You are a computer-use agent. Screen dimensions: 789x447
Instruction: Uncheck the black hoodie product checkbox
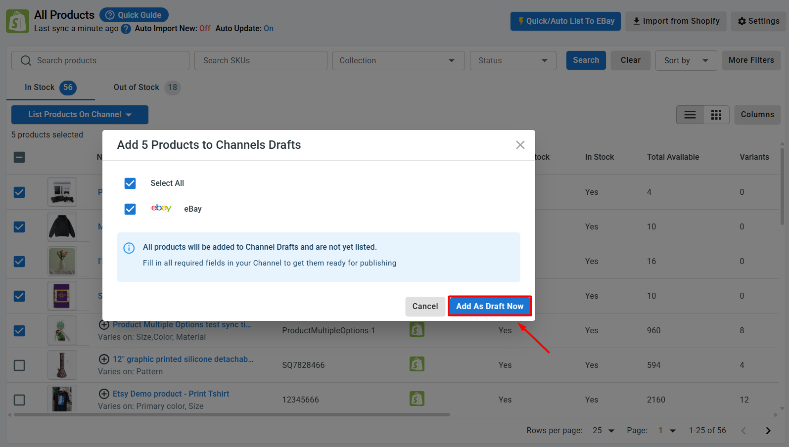pos(19,226)
